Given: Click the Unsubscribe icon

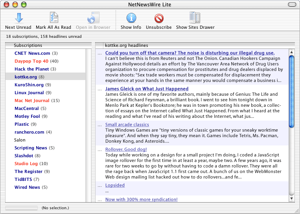Looking at the screenshot, I should (x=158, y=18).
